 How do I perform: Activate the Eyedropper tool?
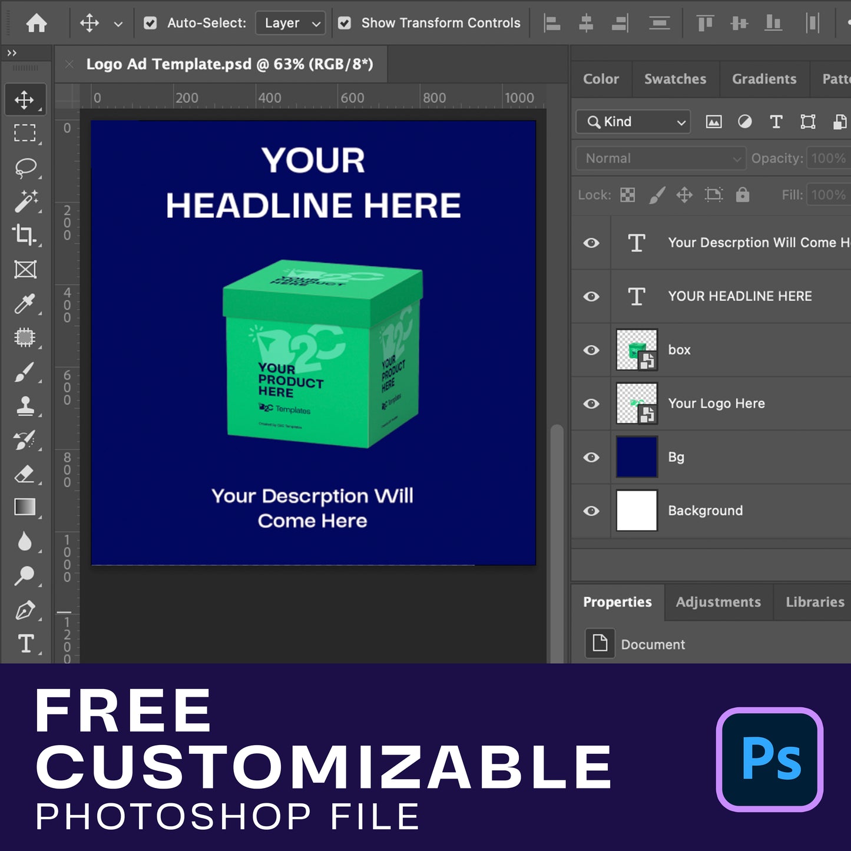coord(25,304)
